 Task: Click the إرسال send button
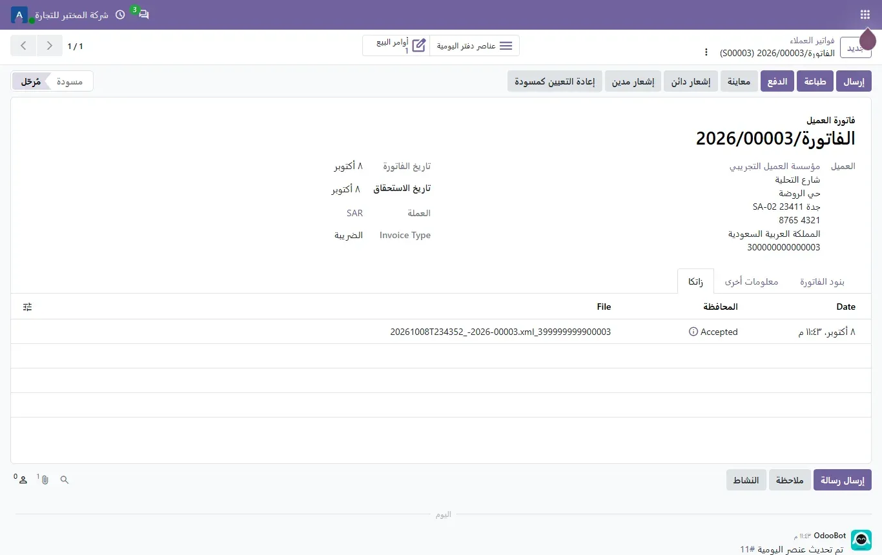point(854,81)
